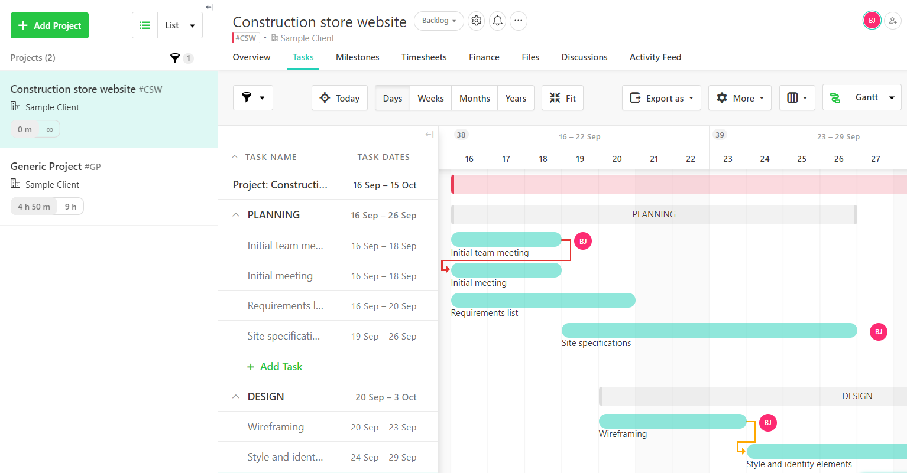The image size is (907, 473).
Task: Collapse the PLANNING task group
Action: [236, 215]
